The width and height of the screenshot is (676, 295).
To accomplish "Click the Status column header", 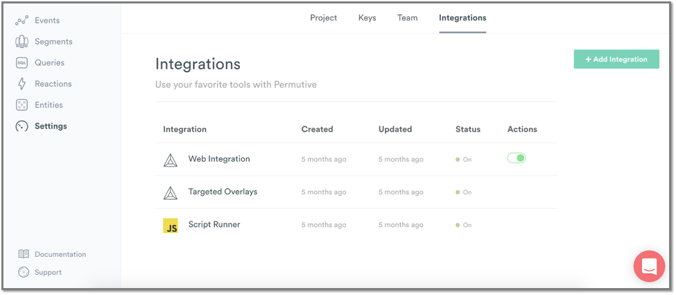I will point(468,129).
